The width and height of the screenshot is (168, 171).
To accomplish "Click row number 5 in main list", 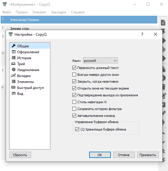I will click(3, 70).
